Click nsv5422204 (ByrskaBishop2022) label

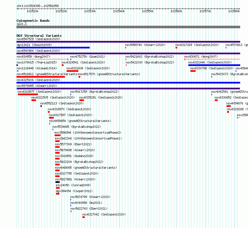(79, 162)
